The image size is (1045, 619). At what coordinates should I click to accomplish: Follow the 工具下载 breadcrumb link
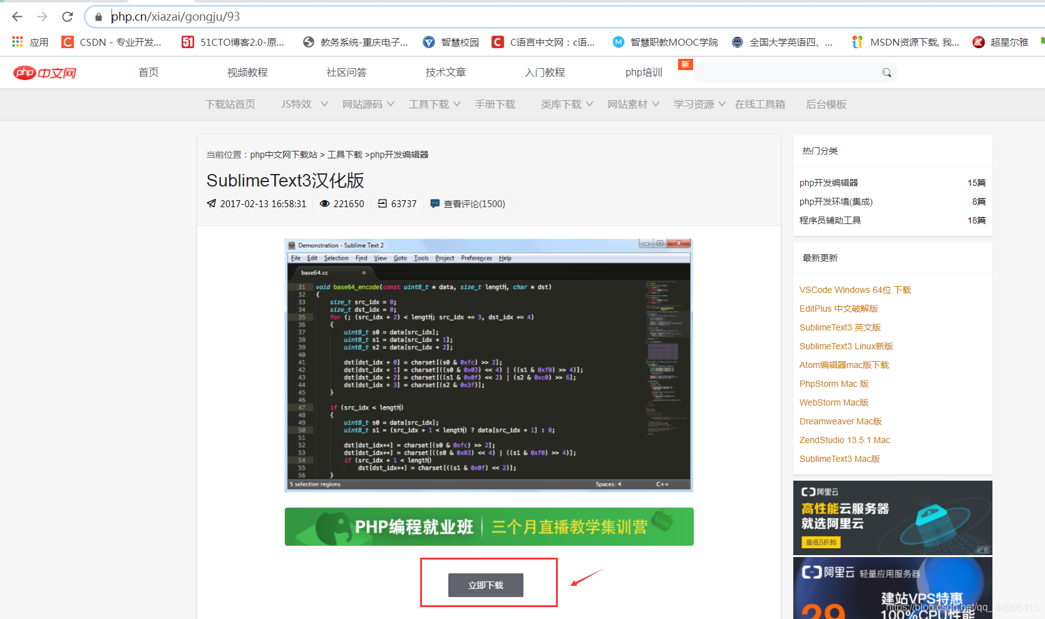pyautogui.click(x=345, y=155)
